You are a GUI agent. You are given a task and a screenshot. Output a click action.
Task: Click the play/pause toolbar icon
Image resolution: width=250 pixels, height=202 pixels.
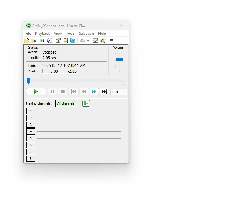(43, 41)
